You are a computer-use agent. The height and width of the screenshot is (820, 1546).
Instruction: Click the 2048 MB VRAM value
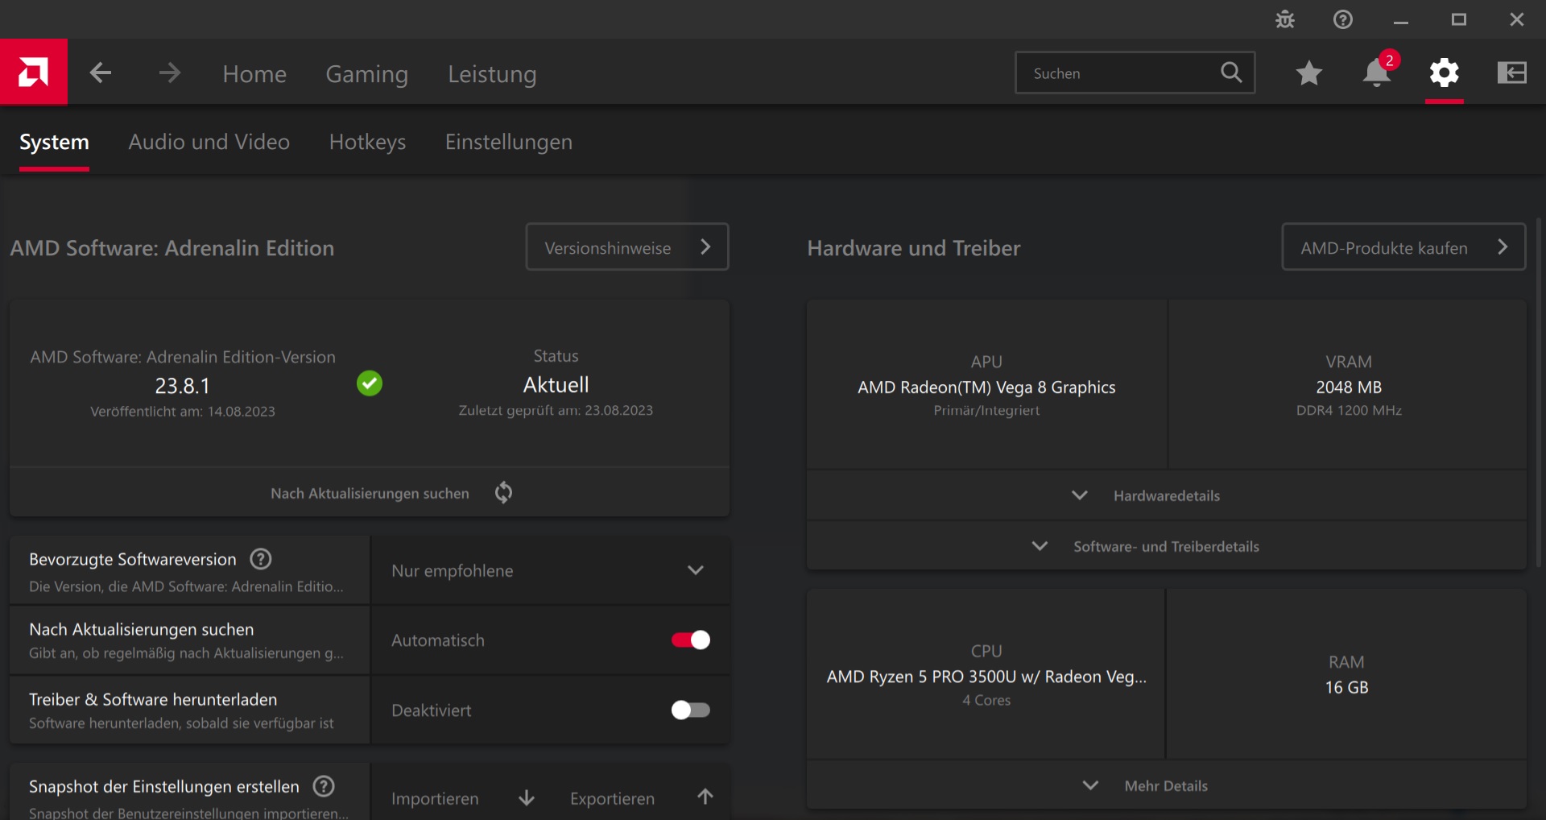(1349, 387)
